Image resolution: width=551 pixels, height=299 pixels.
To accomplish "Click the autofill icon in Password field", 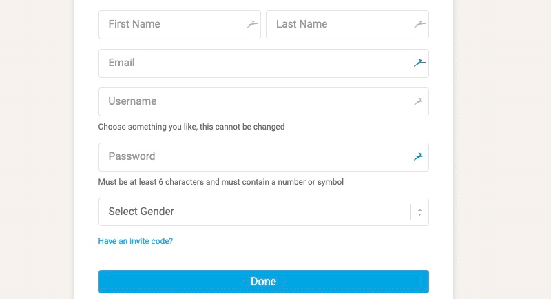I will tap(419, 156).
